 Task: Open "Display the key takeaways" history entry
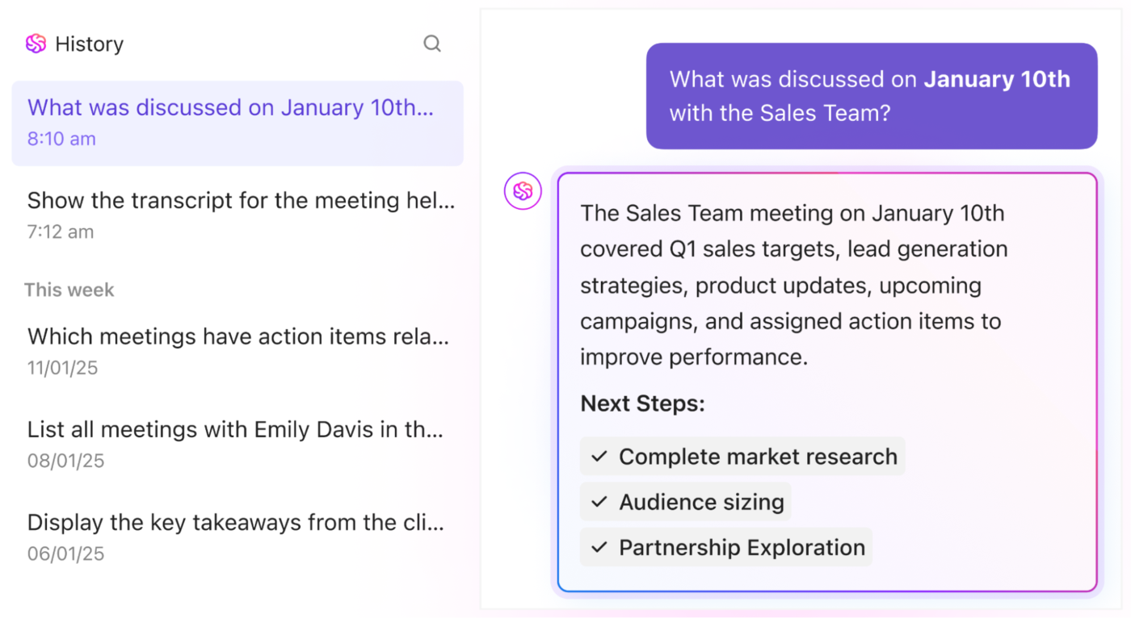[235, 523]
